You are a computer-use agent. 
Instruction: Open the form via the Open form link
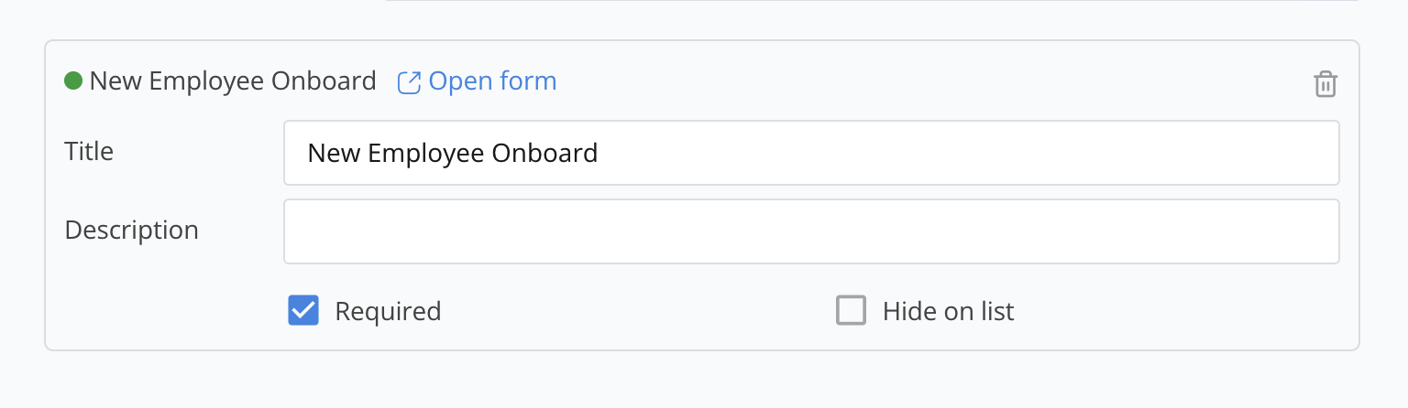coord(492,81)
